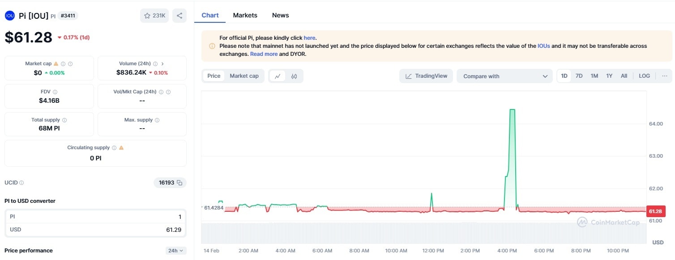This screenshot has height=260, width=675.
Task: Click the share icon button
Action: 179,16
